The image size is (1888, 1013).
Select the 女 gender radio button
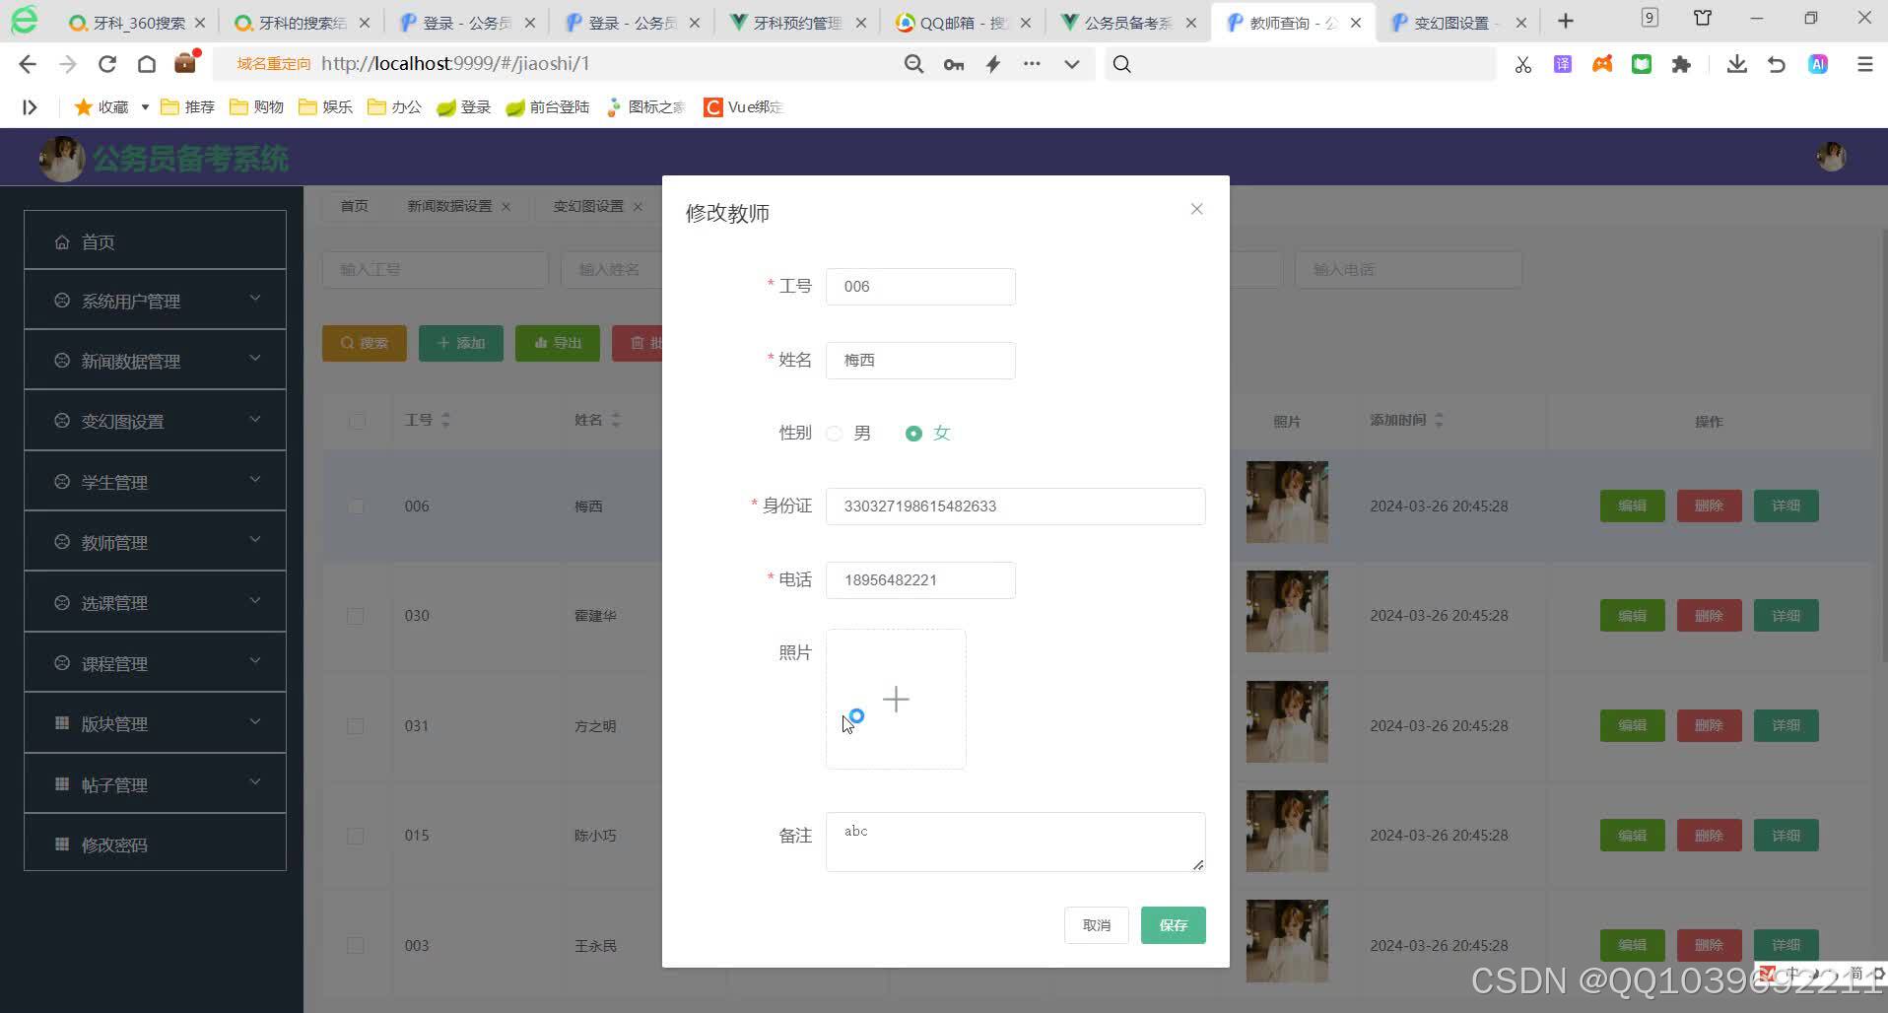coord(915,433)
